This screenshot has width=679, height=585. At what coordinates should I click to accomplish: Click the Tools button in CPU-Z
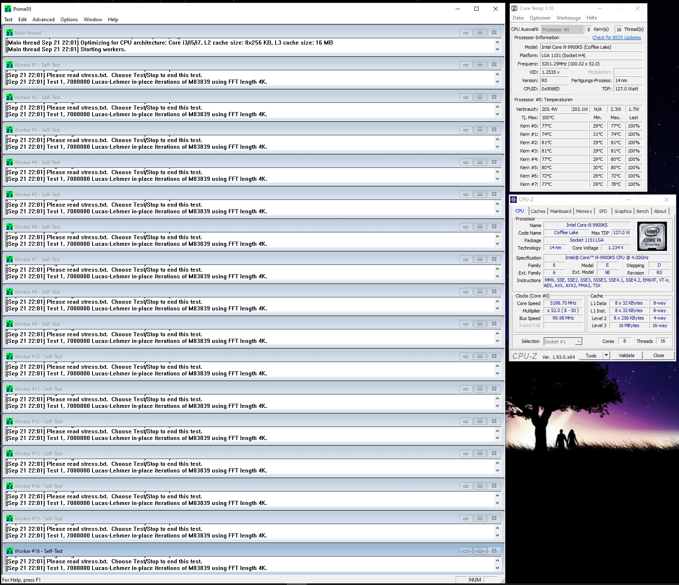click(x=591, y=355)
